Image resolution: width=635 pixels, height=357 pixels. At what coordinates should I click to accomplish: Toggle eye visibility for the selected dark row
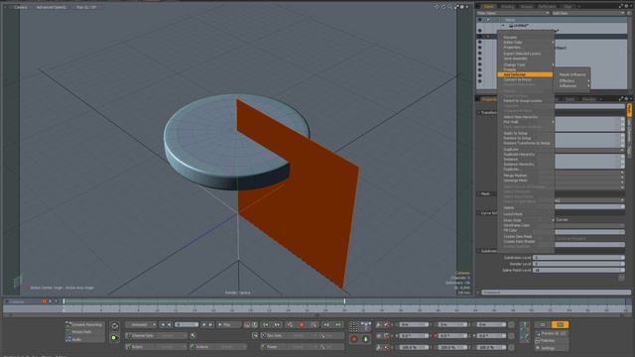click(480, 37)
